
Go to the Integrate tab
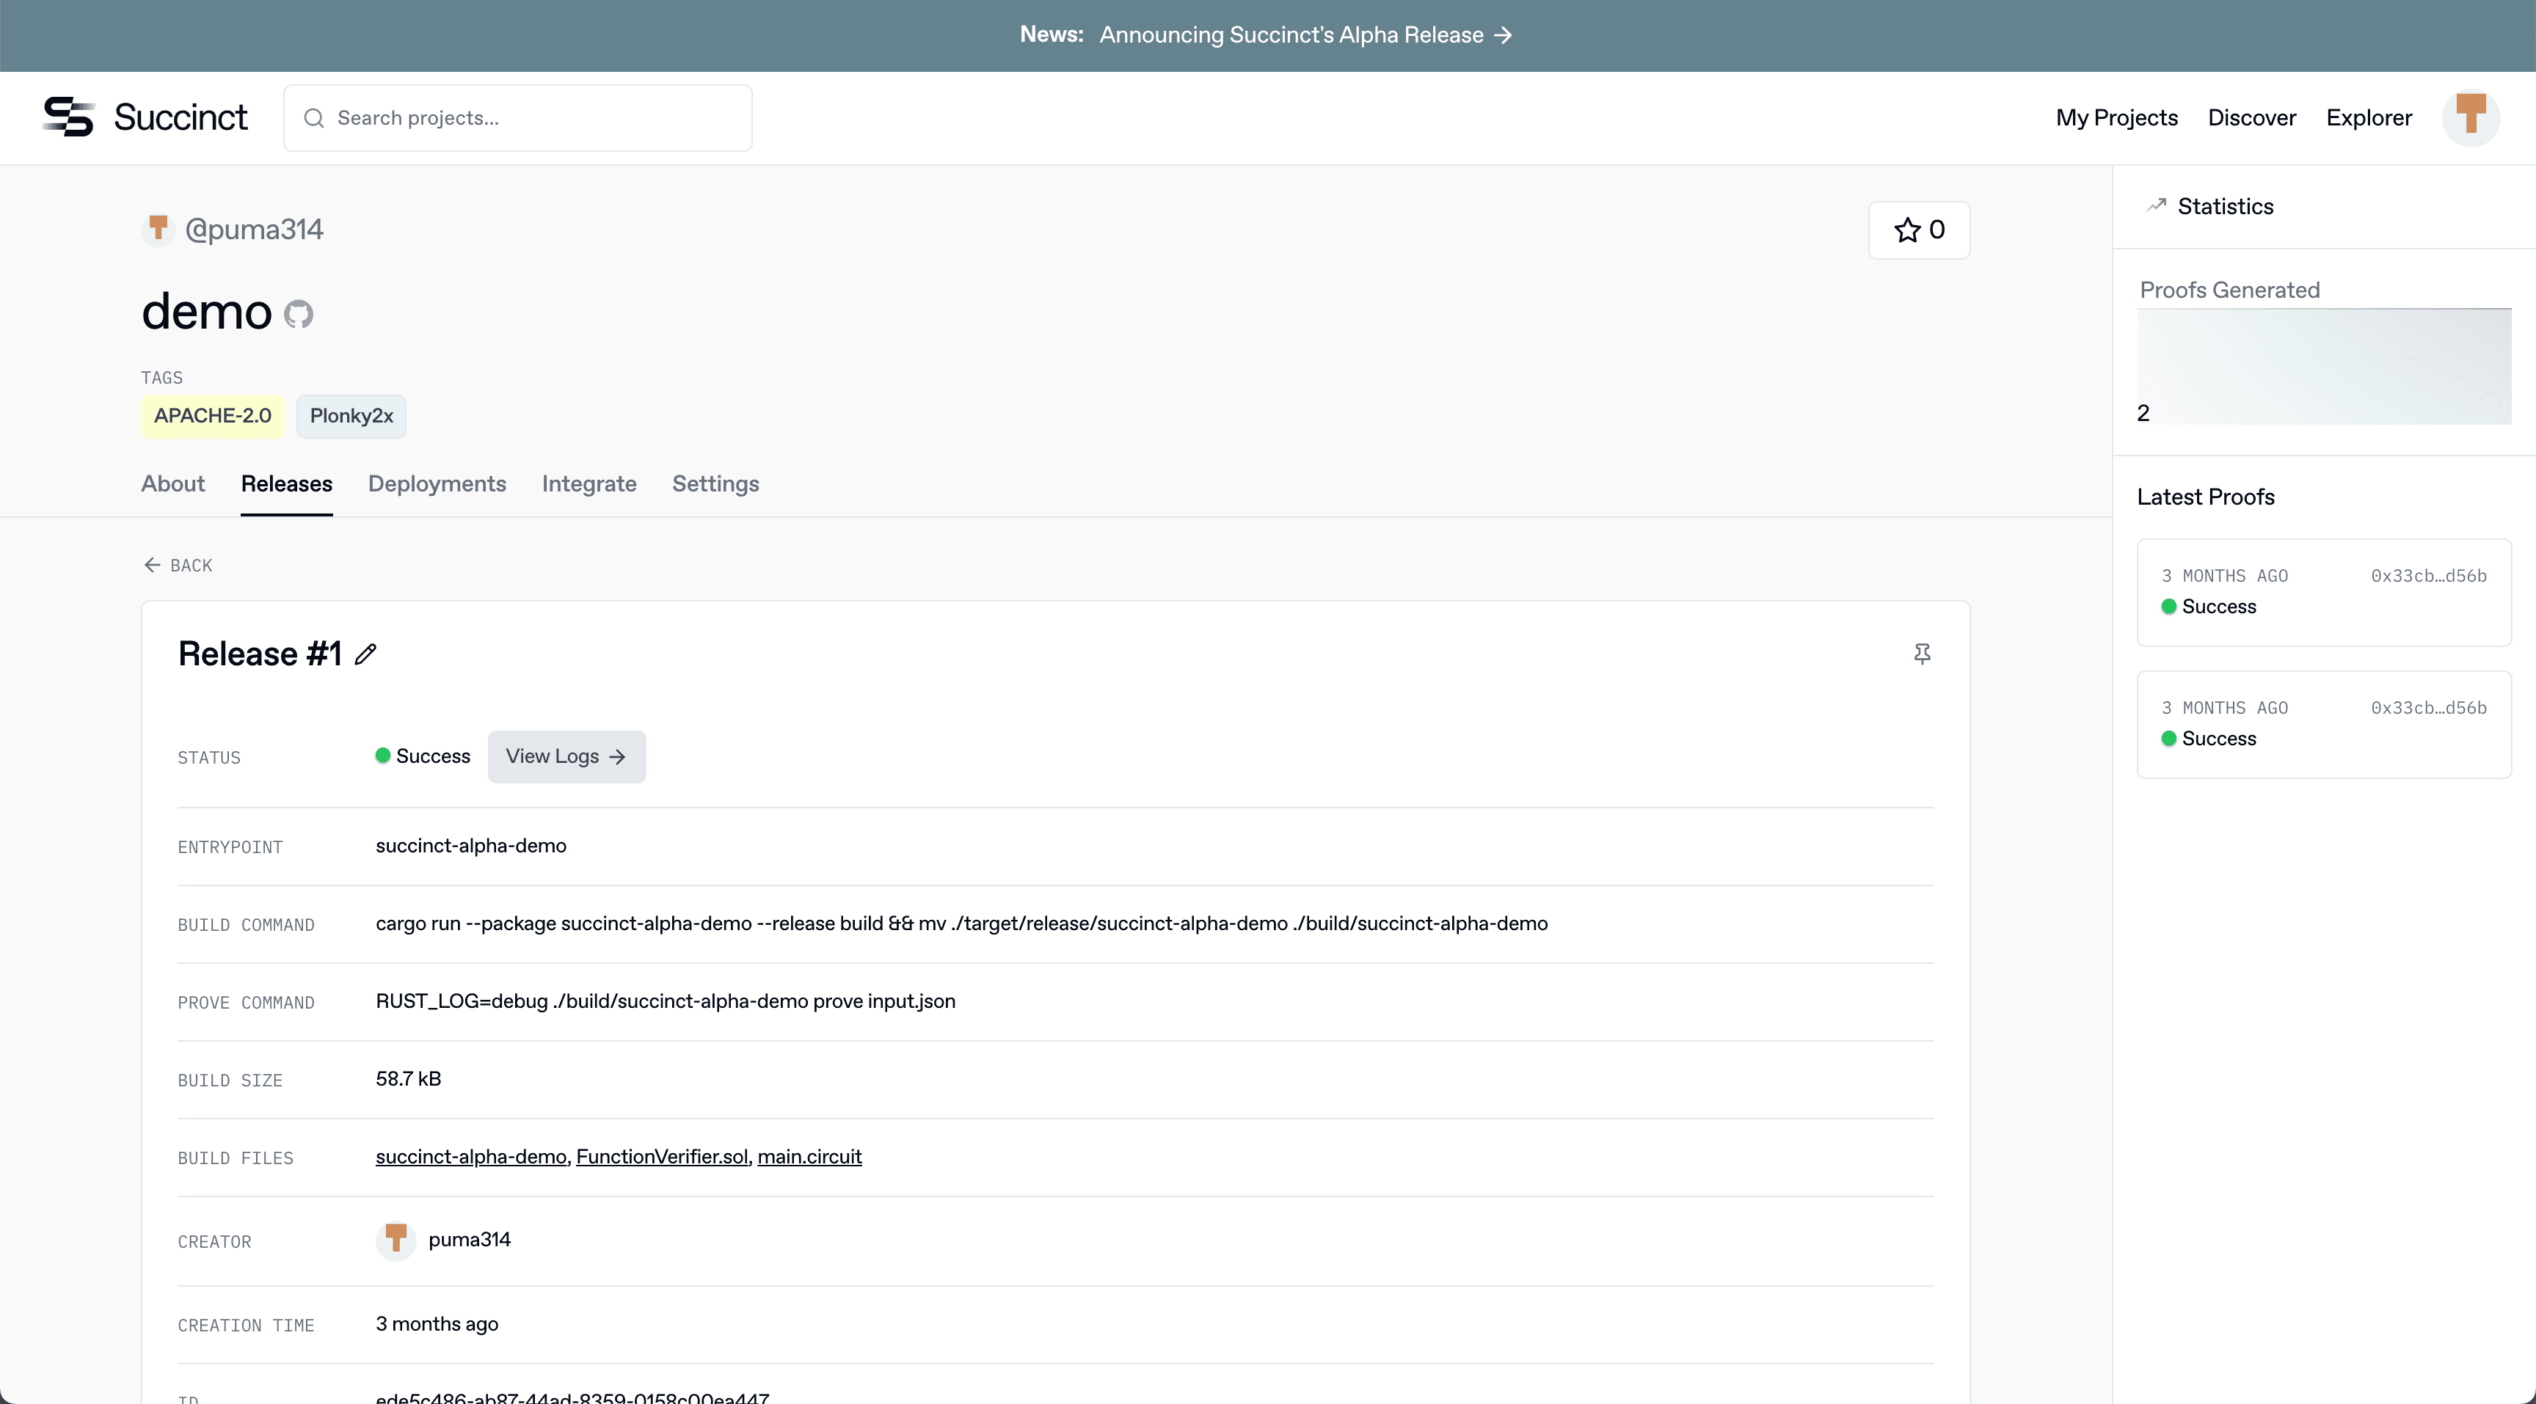(x=589, y=484)
